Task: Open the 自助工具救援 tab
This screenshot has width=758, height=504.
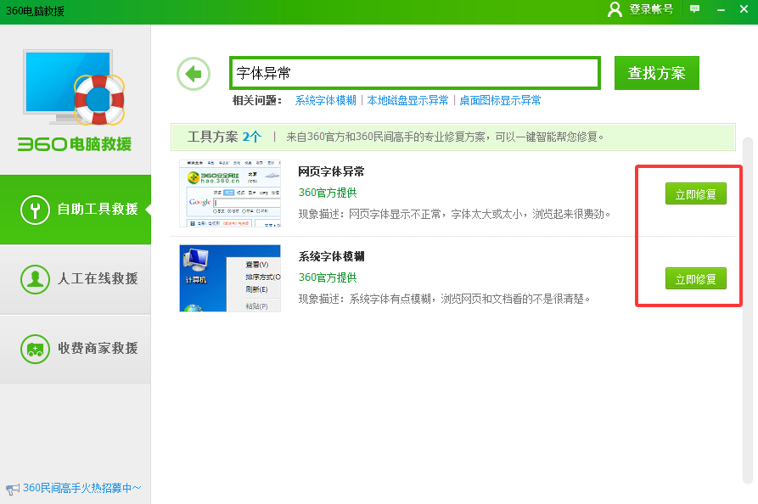Action: (x=97, y=209)
